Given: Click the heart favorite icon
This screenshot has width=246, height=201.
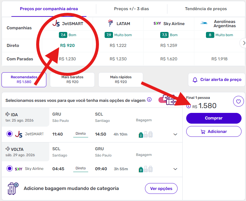Looking at the screenshot, I should pyautogui.click(x=238, y=102).
